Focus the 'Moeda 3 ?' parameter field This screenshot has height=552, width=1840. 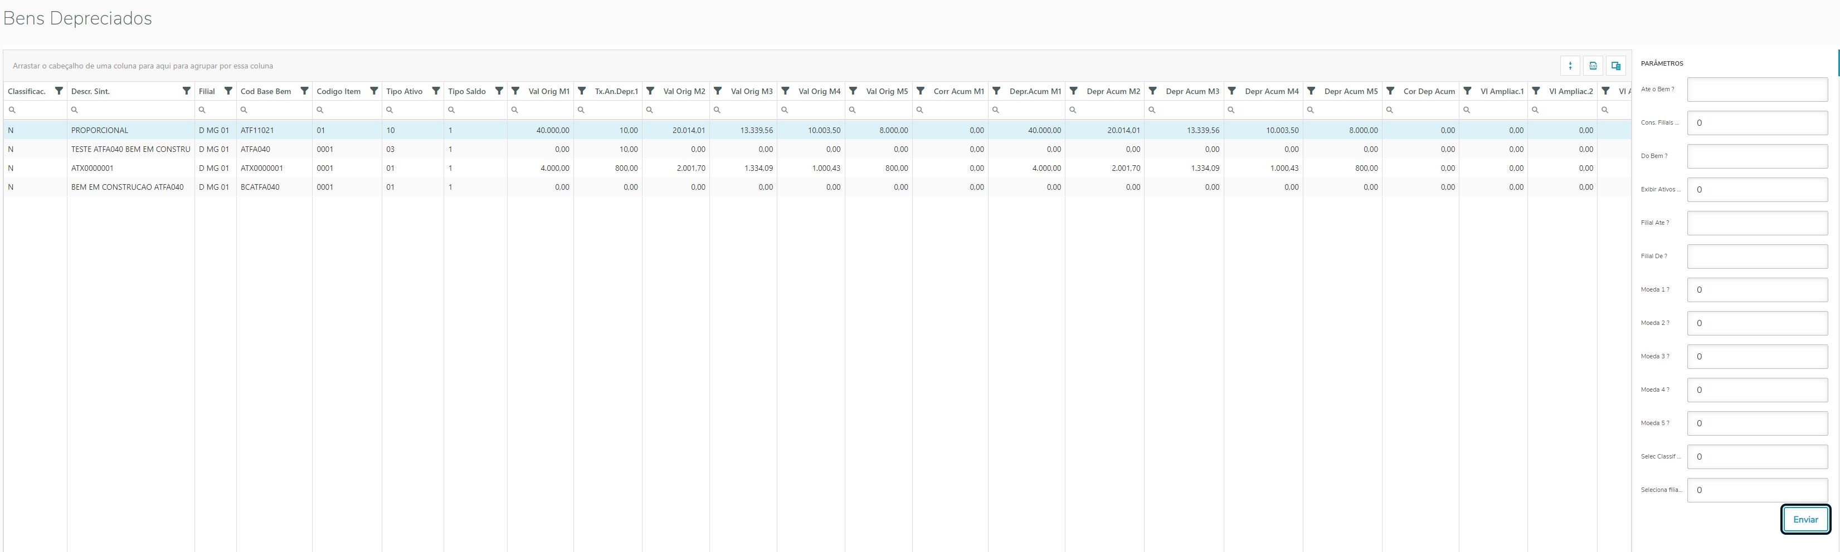(1757, 357)
